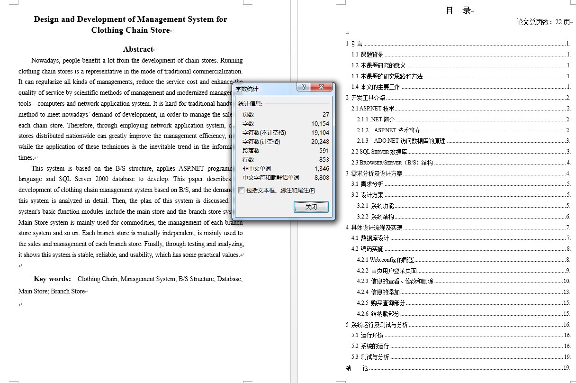This screenshot has width=576, height=383.
Task: Click the 页数 value 27
Action: 325,114
